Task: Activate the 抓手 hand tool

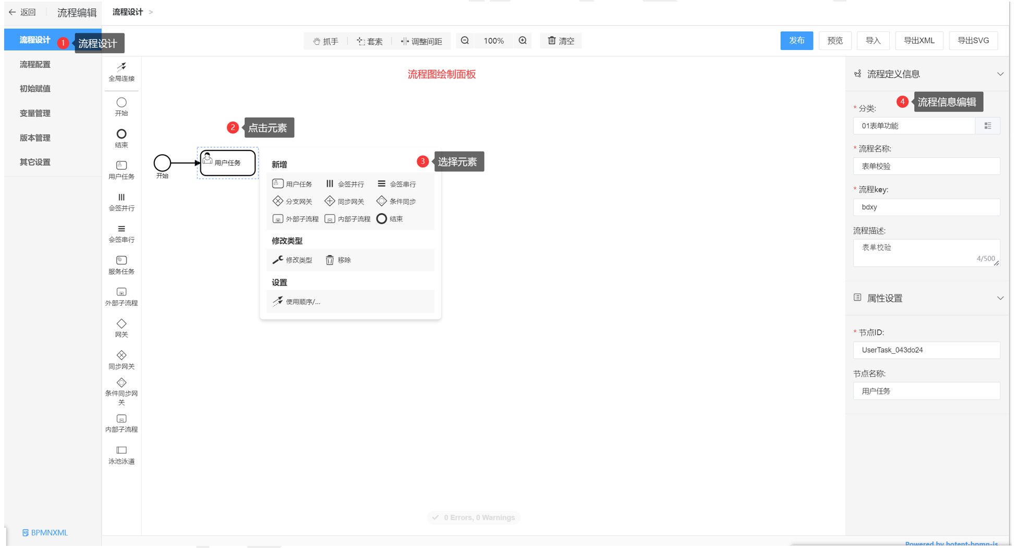Action: (x=325, y=41)
